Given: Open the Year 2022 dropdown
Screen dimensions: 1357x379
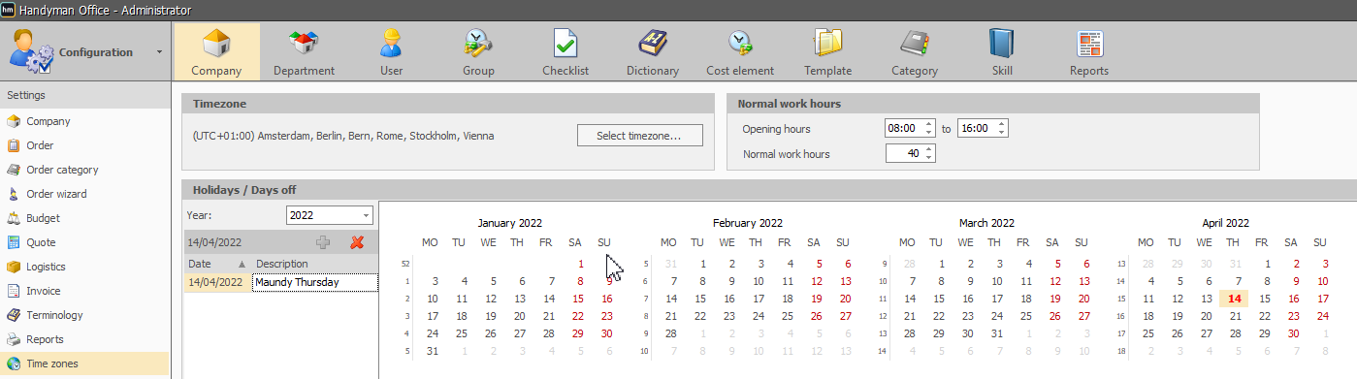Looking at the screenshot, I should pos(366,215).
